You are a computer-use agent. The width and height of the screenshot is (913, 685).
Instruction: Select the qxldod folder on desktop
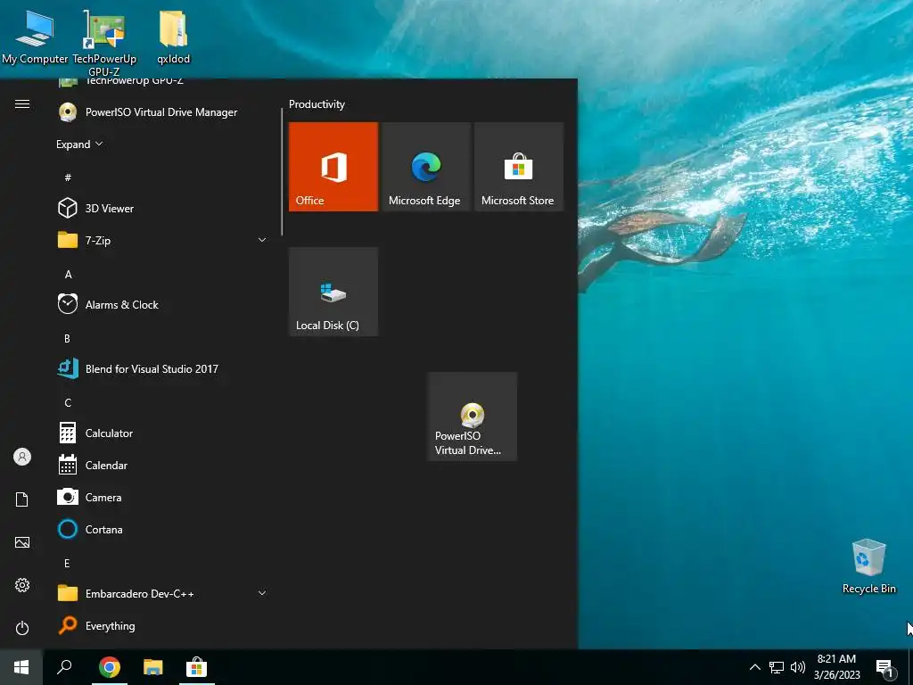[174, 37]
